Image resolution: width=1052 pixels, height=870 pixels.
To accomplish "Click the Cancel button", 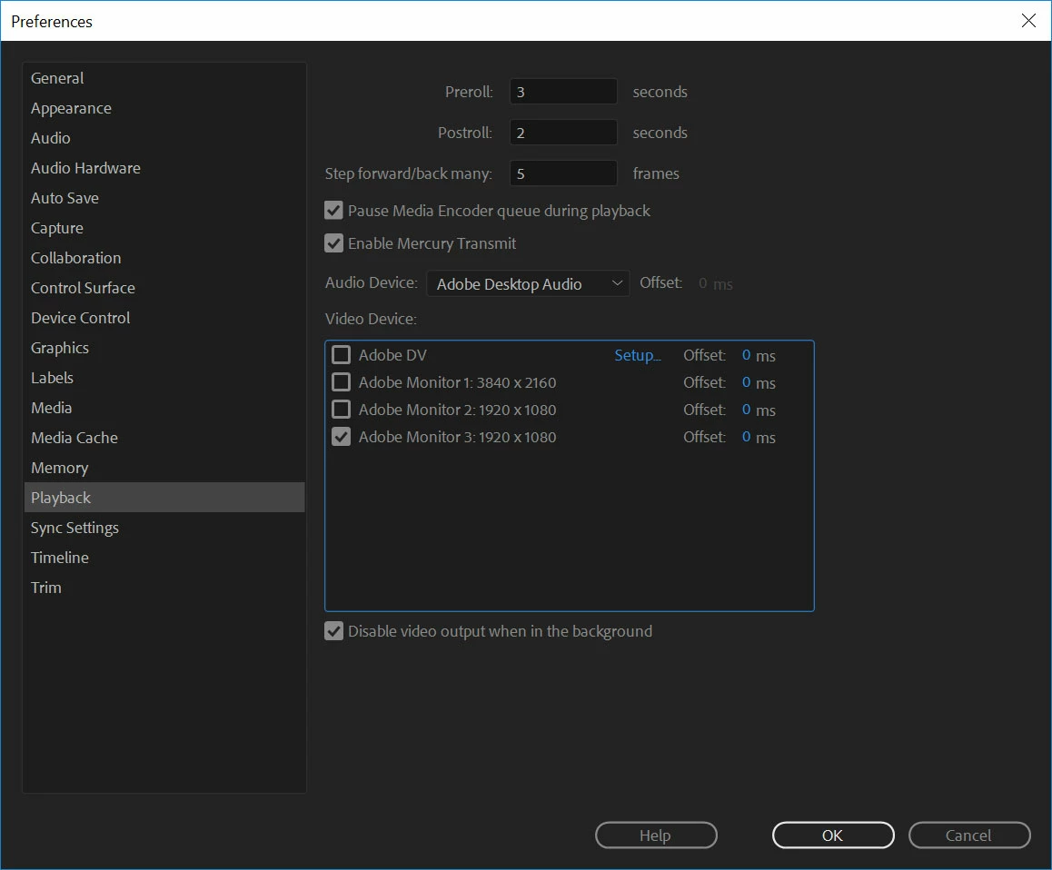I will coord(968,835).
